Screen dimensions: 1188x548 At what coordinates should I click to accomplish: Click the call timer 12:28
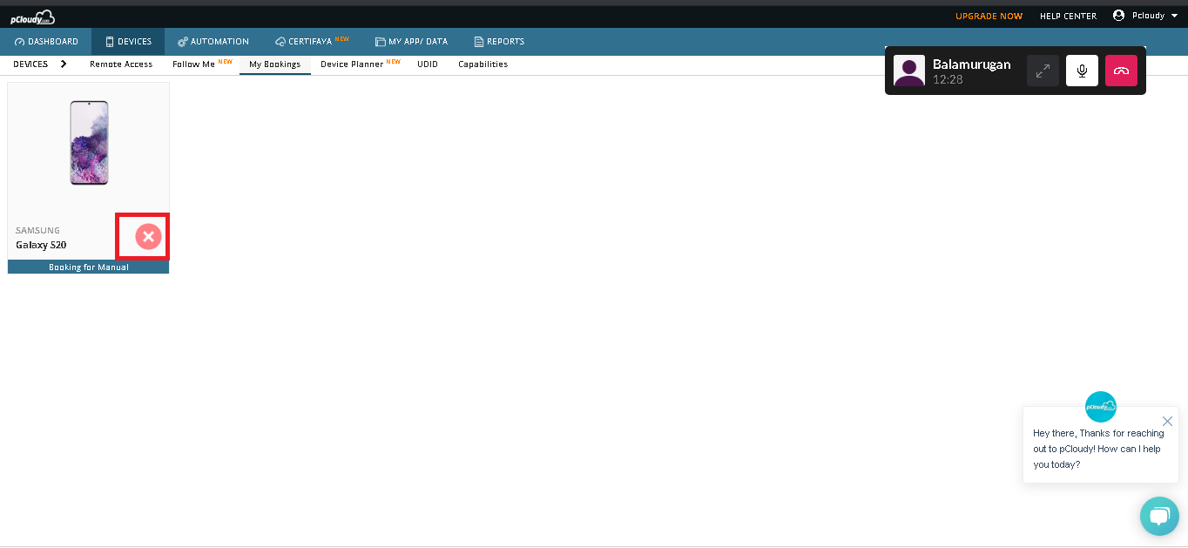click(947, 79)
